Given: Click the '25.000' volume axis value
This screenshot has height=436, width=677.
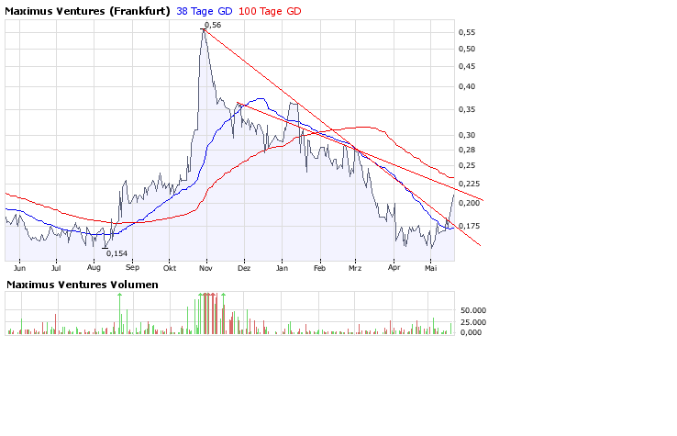Looking at the screenshot, I should tap(473, 322).
